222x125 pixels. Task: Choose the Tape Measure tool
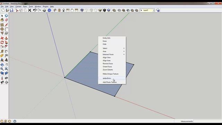point(2,51)
